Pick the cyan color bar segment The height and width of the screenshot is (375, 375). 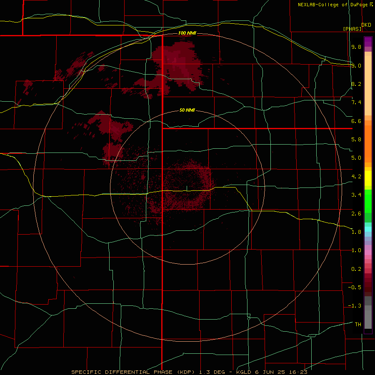pos(368,229)
